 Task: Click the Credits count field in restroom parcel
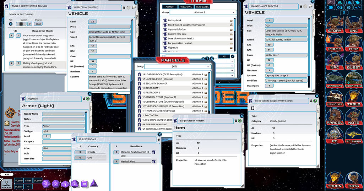point(80,152)
